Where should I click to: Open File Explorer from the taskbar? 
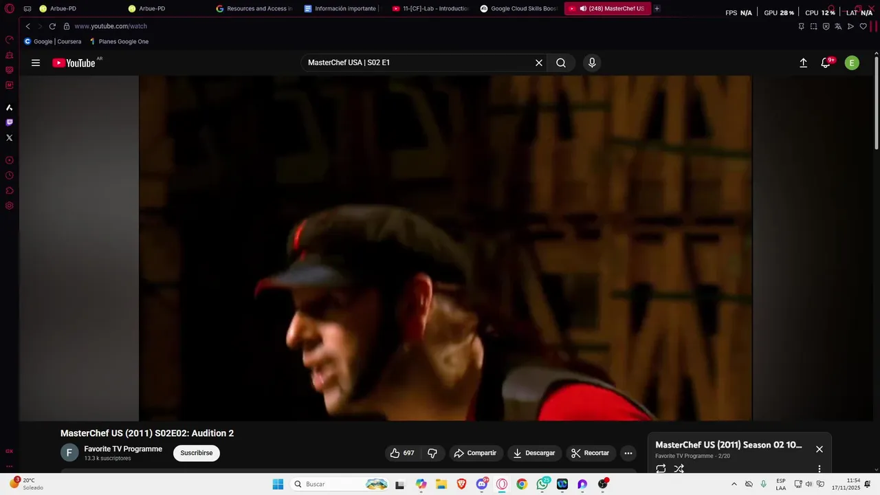[441, 484]
